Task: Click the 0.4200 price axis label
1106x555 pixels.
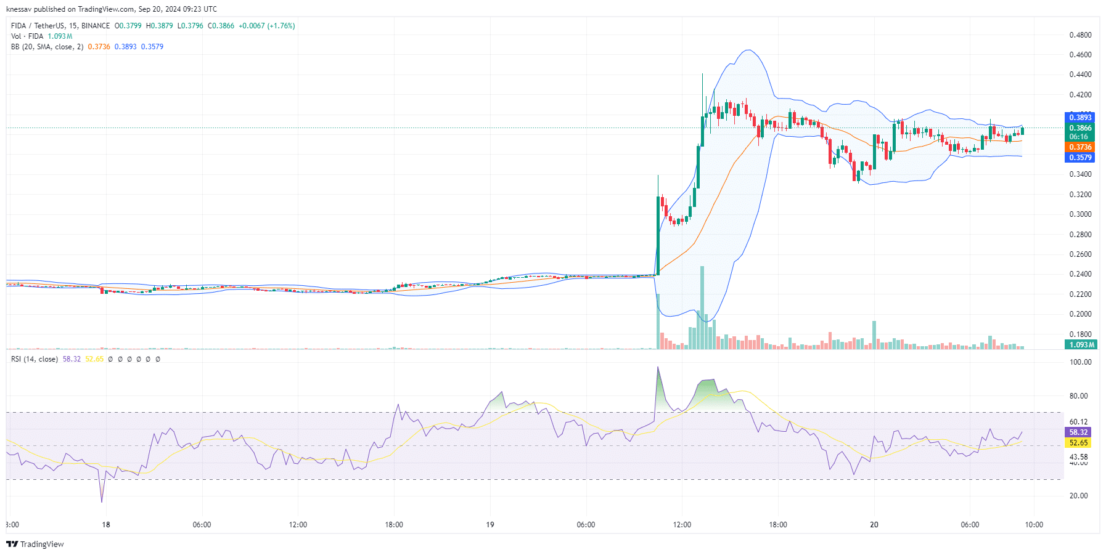Action: 1080,95
